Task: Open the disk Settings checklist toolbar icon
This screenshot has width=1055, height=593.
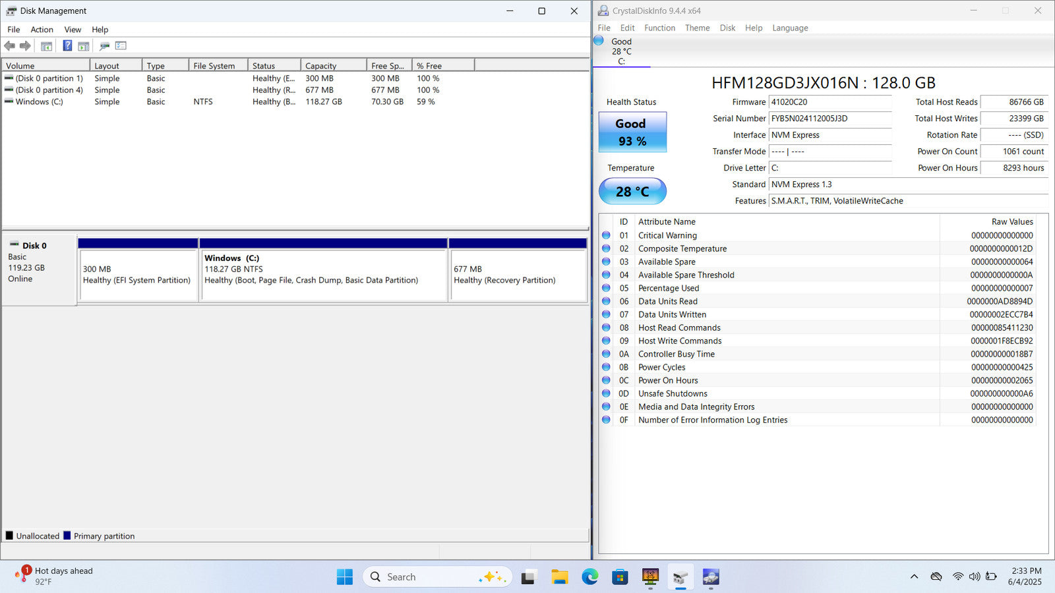Action: click(x=121, y=45)
